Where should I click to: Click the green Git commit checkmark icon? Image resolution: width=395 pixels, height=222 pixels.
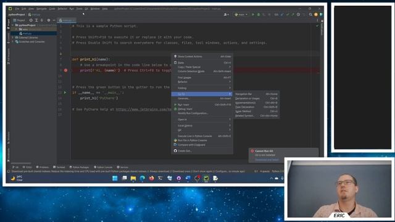coord(288,15)
